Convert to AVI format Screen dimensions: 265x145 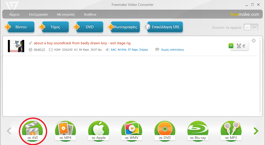pos(32,131)
